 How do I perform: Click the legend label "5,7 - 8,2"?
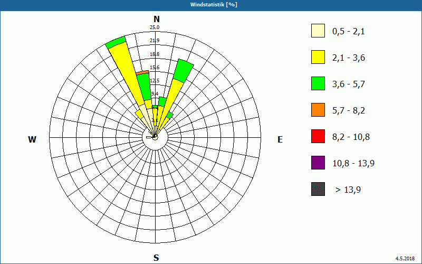[349, 111]
